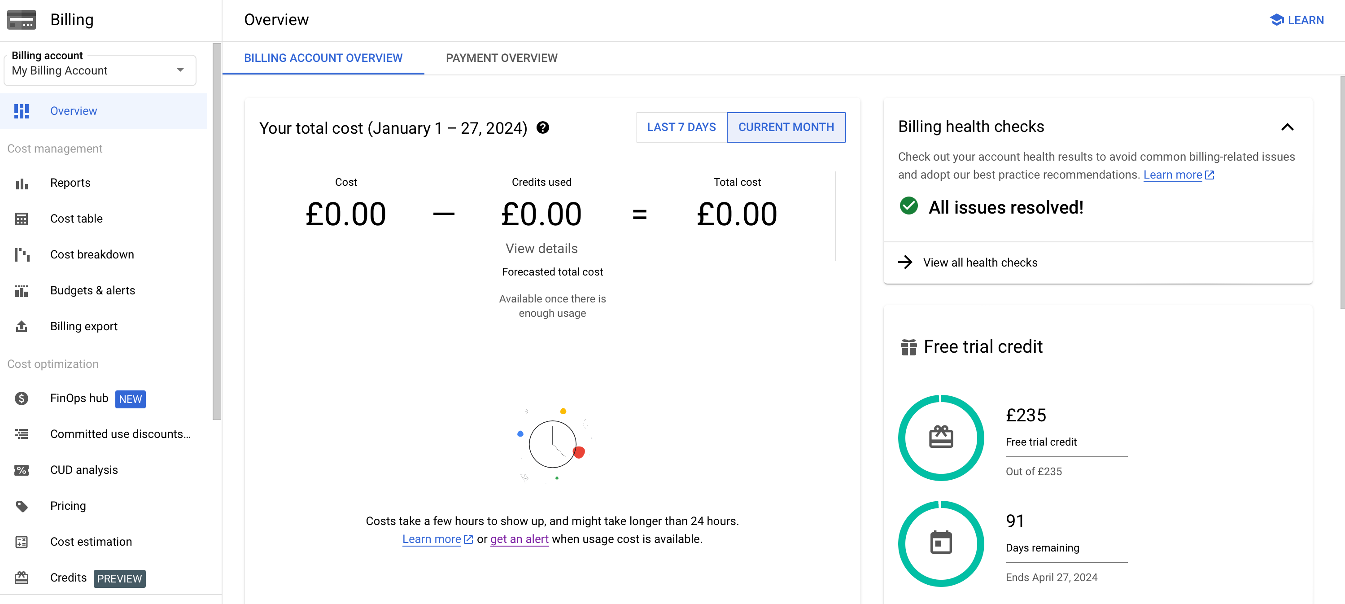Screen dimensions: 1345x604
Task: Click the main page scrollbar
Action: coord(1342,193)
